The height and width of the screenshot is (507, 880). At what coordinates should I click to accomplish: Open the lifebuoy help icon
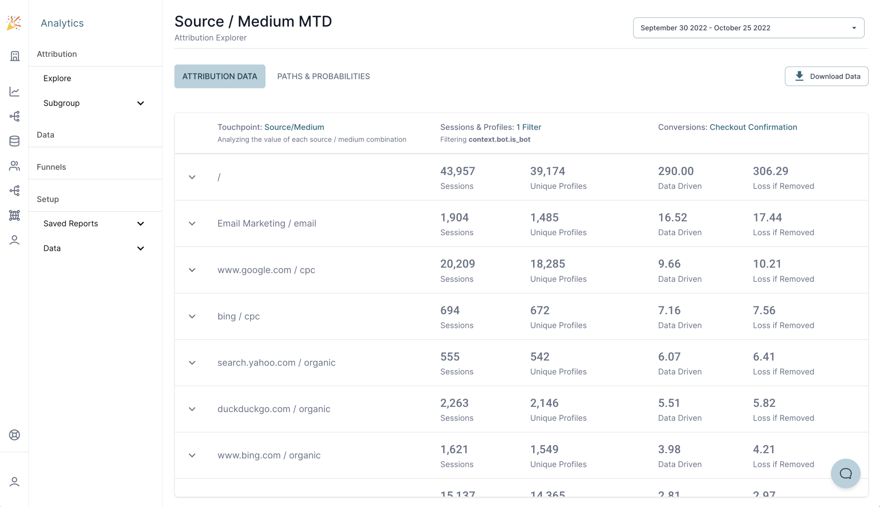(15, 435)
